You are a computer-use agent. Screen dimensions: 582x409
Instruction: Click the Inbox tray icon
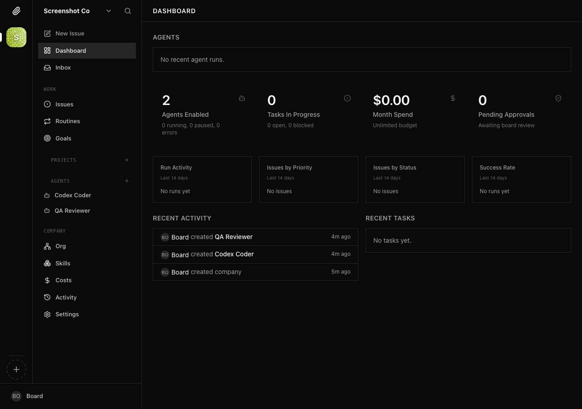(47, 68)
